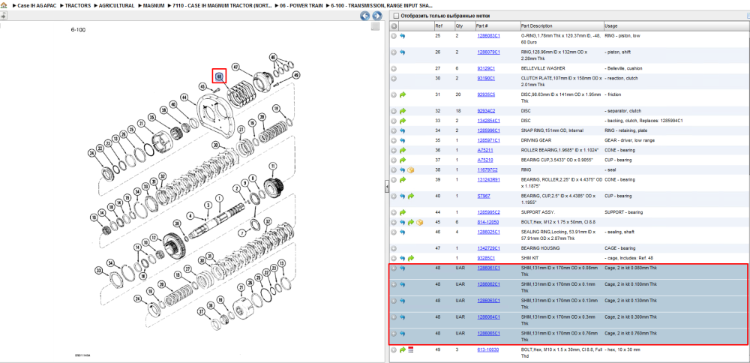This screenshot has width=750, height=363.
Task: Open part number link 1286083C1
Action: (488, 36)
